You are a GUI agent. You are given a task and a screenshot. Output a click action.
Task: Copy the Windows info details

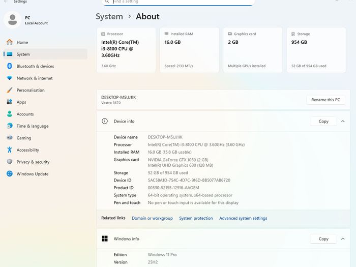point(323,239)
